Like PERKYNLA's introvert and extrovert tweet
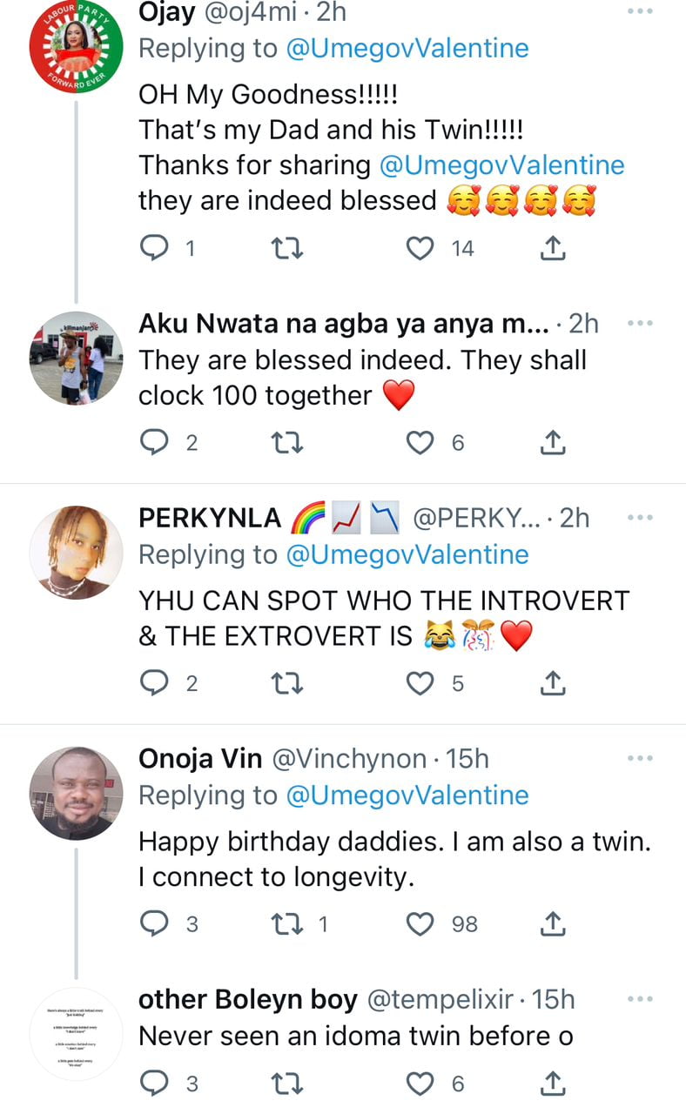The height and width of the screenshot is (1114, 686). click(421, 683)
